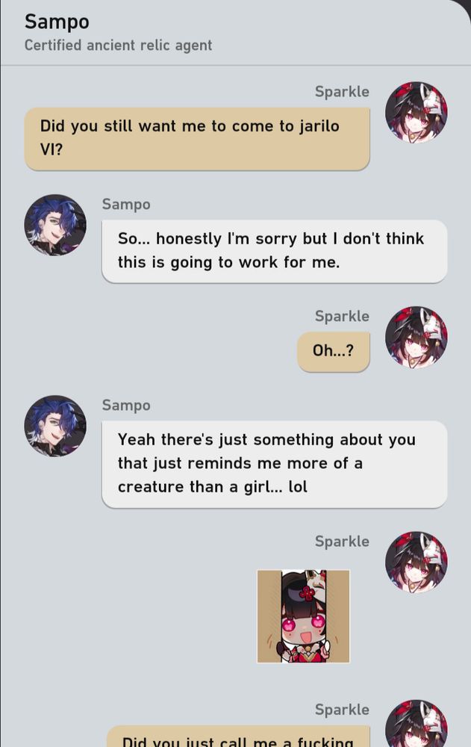The height and width of the screenshot is (747, 471).
Task: Select the 'Yeah there's just something about you' bubble
Action: pos(274,464)
